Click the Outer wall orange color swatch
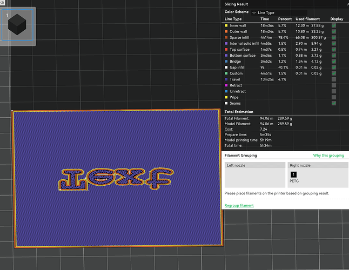Viewport: 349px width, 270px height. click(226, 31)
